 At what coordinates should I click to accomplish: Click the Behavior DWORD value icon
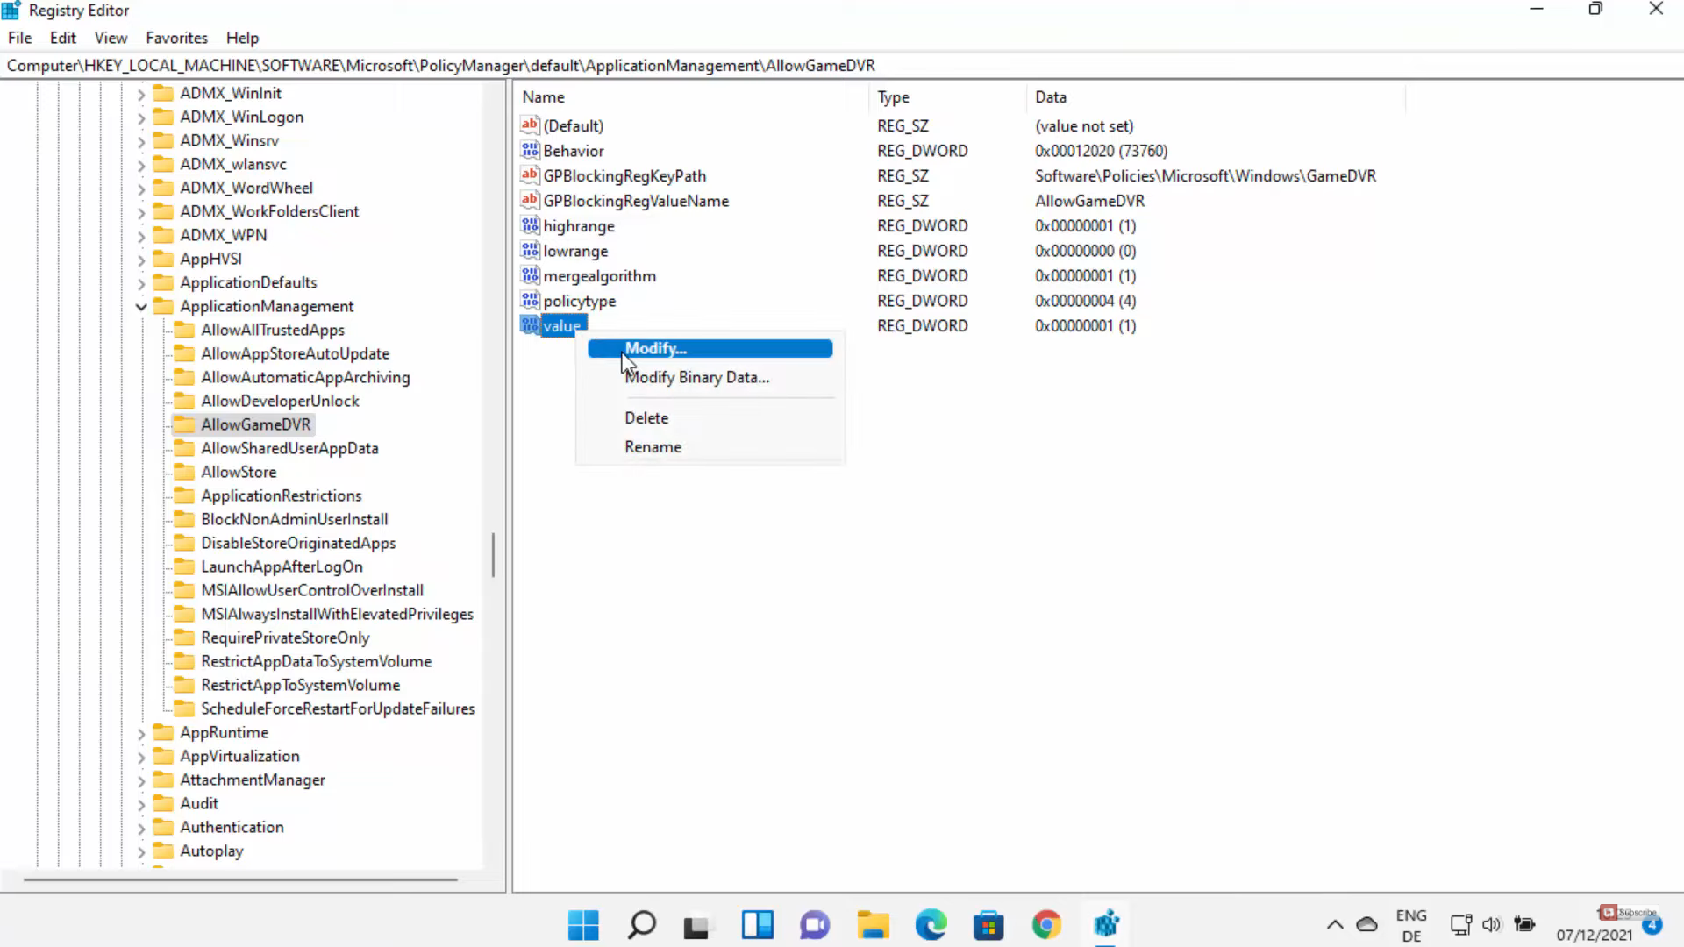tap(530, 151)
